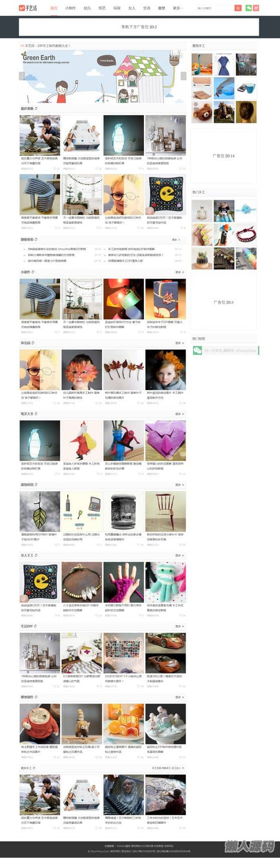This screenshot has width=280, height=858.
Task: Select the 小制作 navigation tab
Action: point(70,8)
